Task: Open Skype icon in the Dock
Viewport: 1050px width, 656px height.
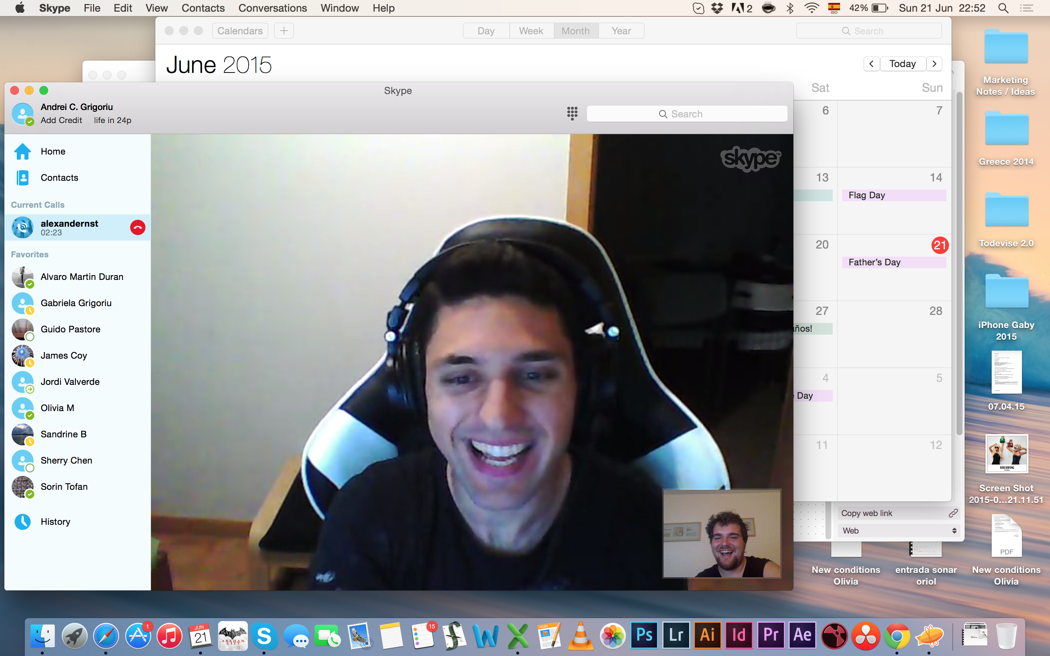Action: pyautogui.click(x=264, y=636)
